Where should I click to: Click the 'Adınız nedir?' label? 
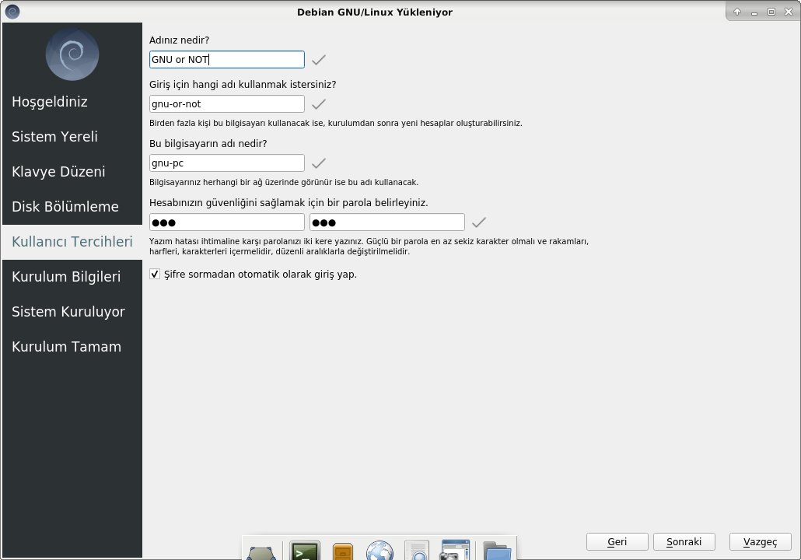pos(180,40)
